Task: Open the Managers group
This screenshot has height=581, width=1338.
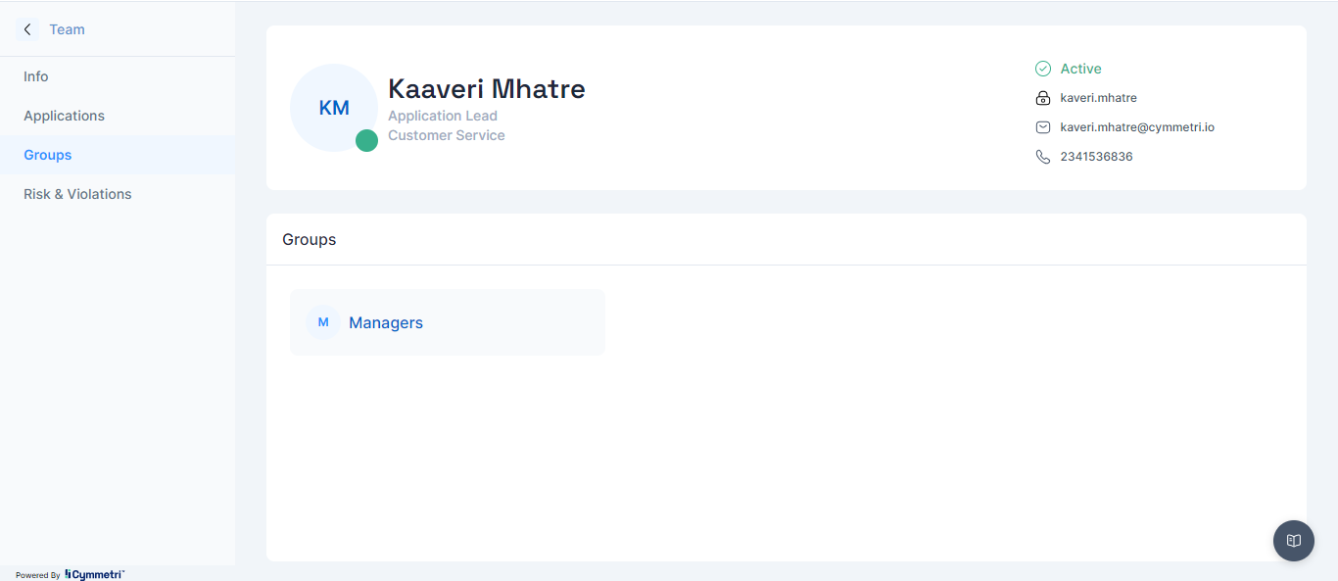Action: pyautogui.click(x=386, y=322)
